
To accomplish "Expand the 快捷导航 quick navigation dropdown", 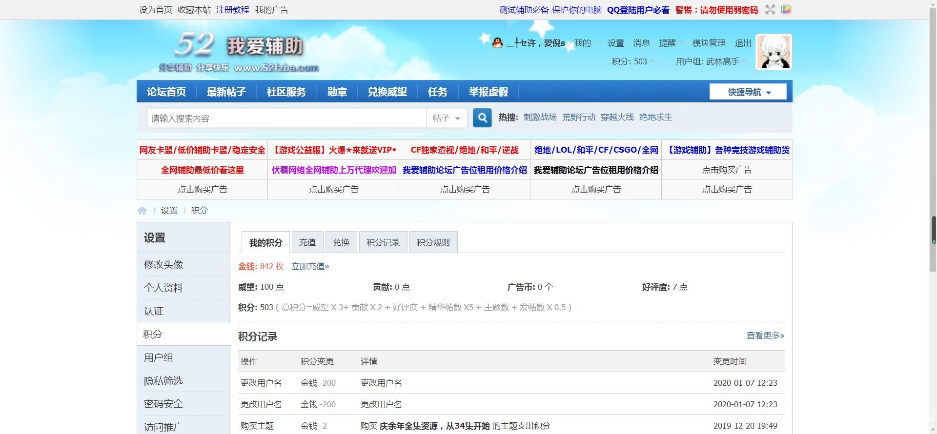I will point(748,92).
